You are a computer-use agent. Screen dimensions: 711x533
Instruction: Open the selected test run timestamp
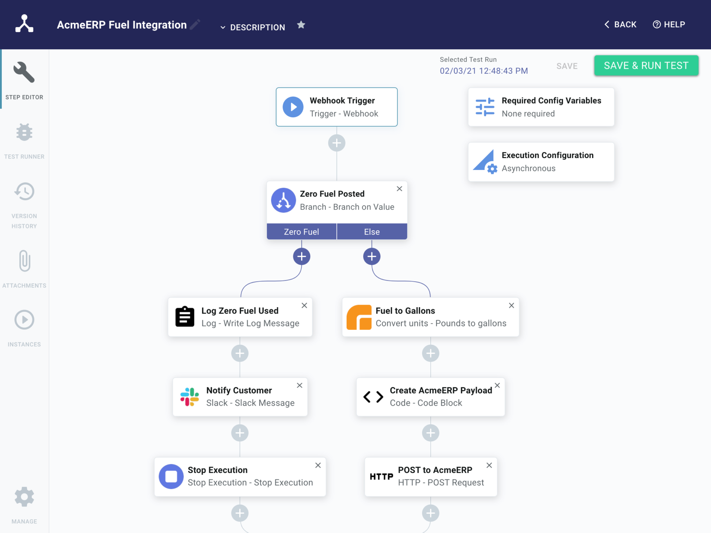click(484, 71)
